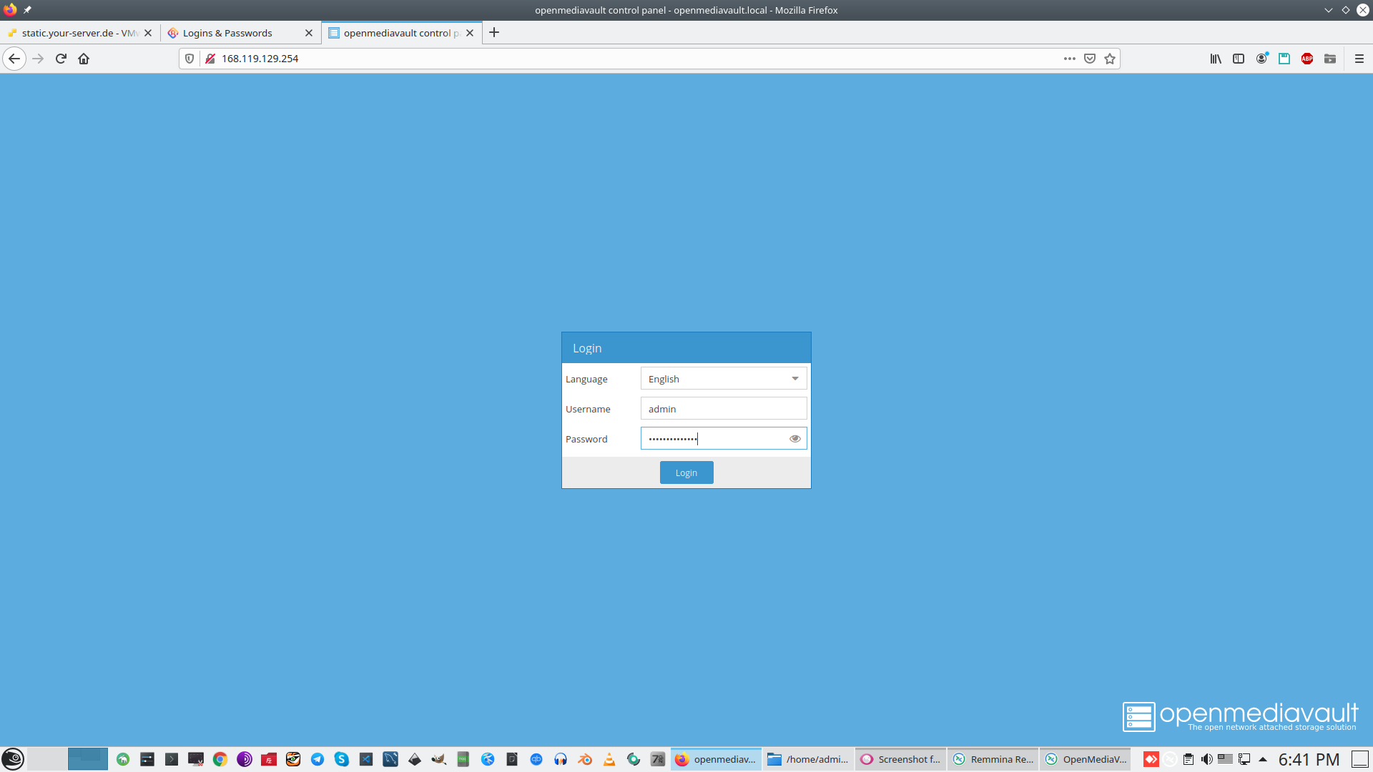Image resolution: width=1373 pixels, height=772 pixels.
Task: Click the Adblock Plus toolbar icon
Action: coord(1306,59)
